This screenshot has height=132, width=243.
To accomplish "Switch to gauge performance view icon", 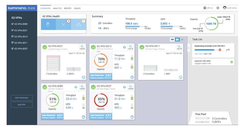I will (177, 40).
